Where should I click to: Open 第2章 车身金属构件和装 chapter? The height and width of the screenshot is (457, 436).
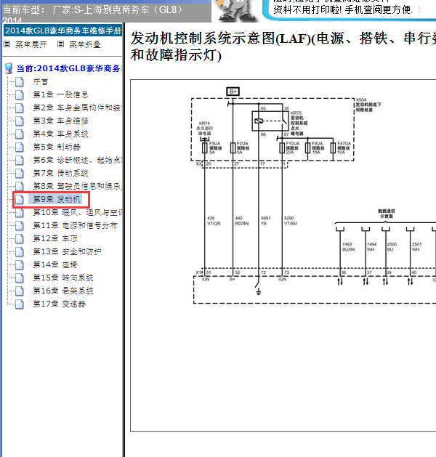(77, 108)
